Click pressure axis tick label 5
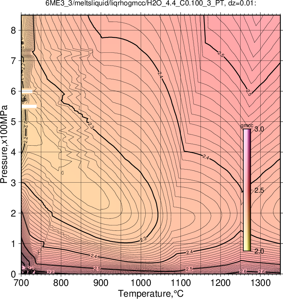The image size is (283, 299). [13, 122]
